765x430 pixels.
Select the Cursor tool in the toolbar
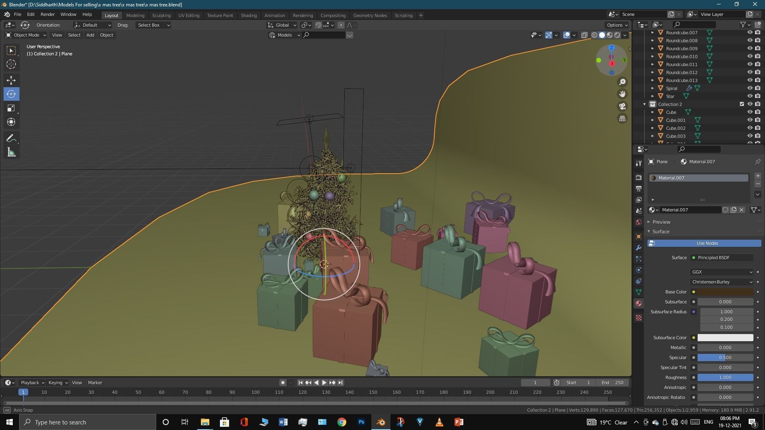(x=11, y=64)
